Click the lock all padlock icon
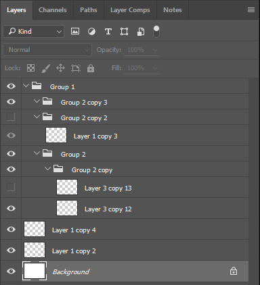The width and height of the screenshot is (260, 285). pyautogui.click(x=91, y=68)
